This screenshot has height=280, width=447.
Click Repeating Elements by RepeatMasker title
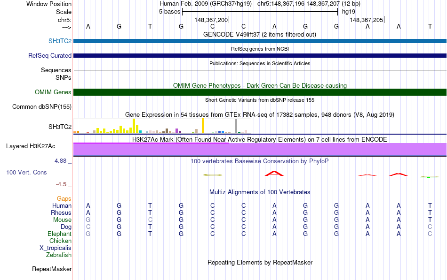click(260, 262)
